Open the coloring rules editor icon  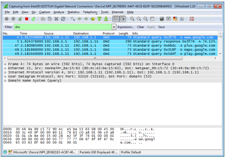click(x=175, y=19)
